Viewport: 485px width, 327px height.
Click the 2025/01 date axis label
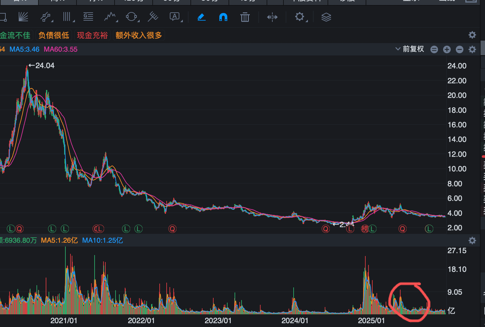(371, 321)
